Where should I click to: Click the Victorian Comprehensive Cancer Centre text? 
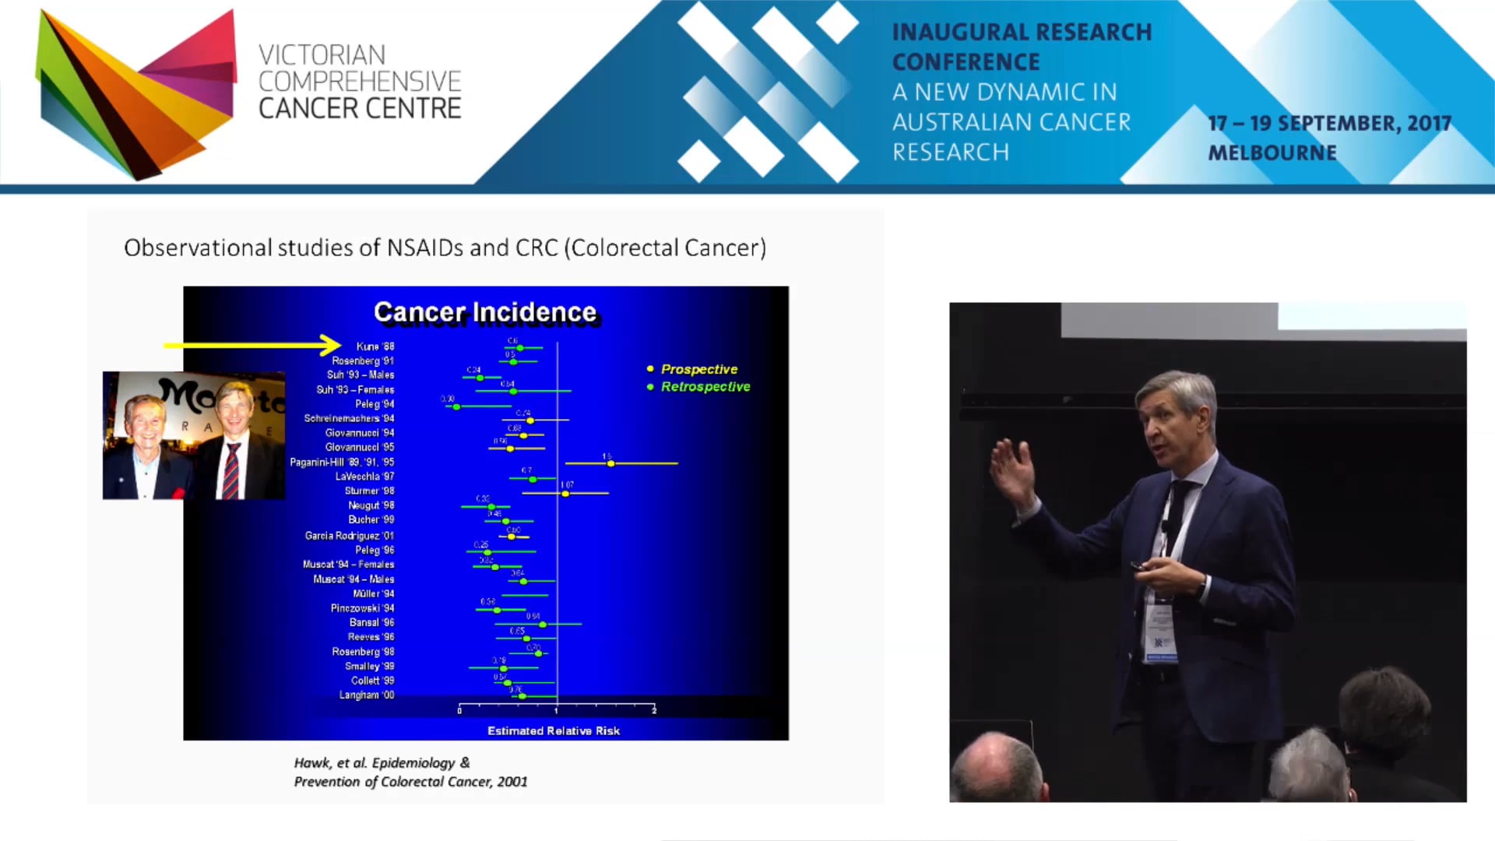(360, 82)
